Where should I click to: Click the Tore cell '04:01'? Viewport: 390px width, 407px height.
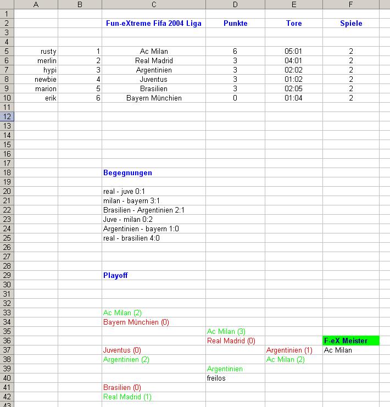click(294, 60)
